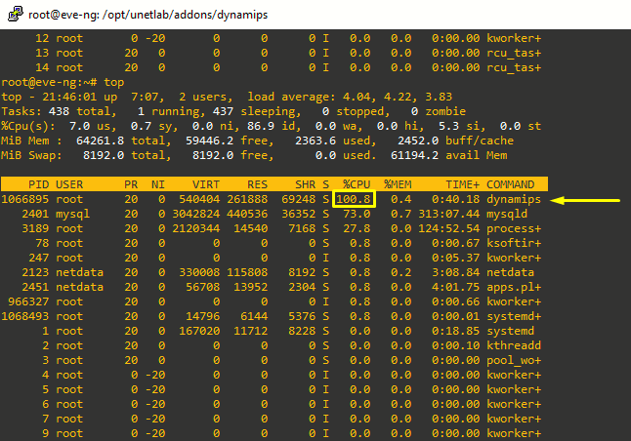
Task: Click the '100.8' CPU value for dynamips
Action: [x=354, y=199]
